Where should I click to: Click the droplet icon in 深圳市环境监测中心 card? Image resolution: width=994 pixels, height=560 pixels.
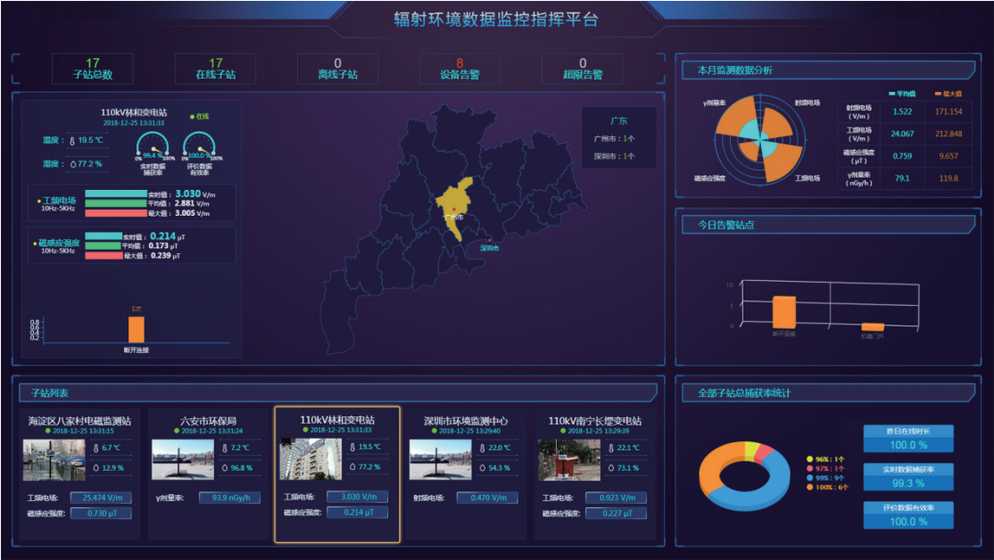point(483,467)
